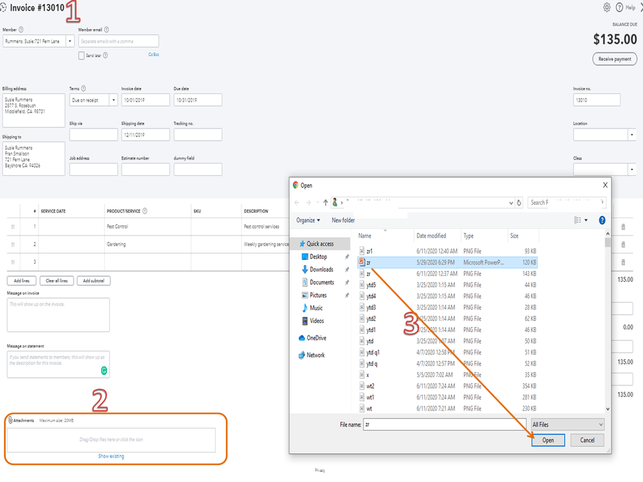Delete line 1 with its trash icon
The width and height of the screenshot is (643, 482).
623,227
